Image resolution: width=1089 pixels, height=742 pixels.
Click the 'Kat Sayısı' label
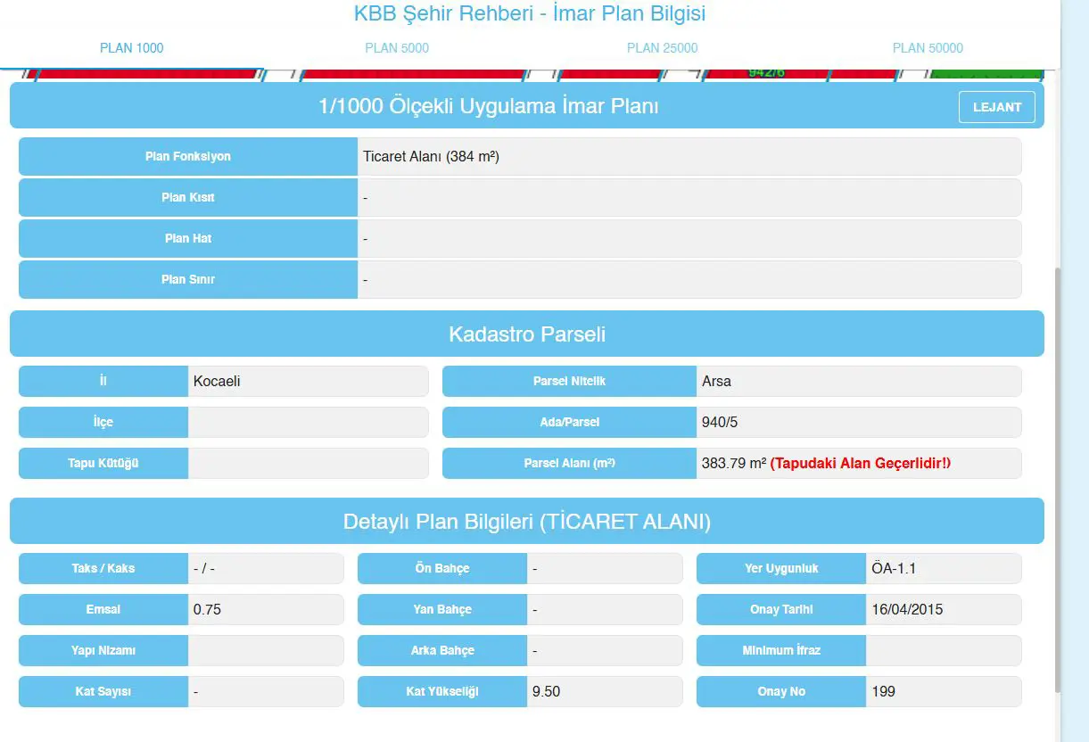103,691
